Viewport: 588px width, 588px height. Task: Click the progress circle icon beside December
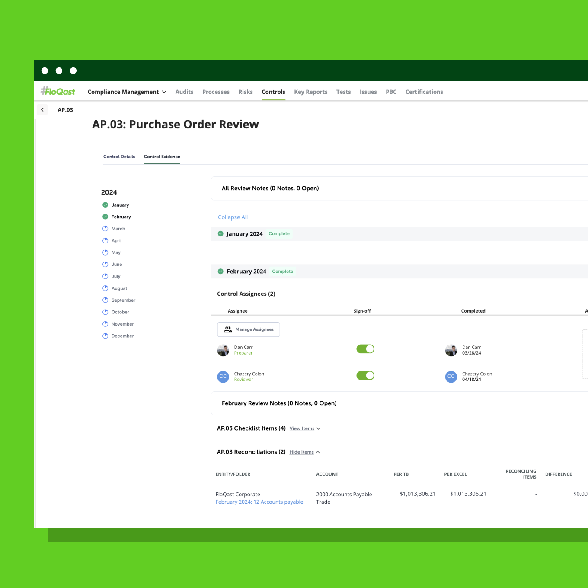pyautogui.click(x=105, y=336)
